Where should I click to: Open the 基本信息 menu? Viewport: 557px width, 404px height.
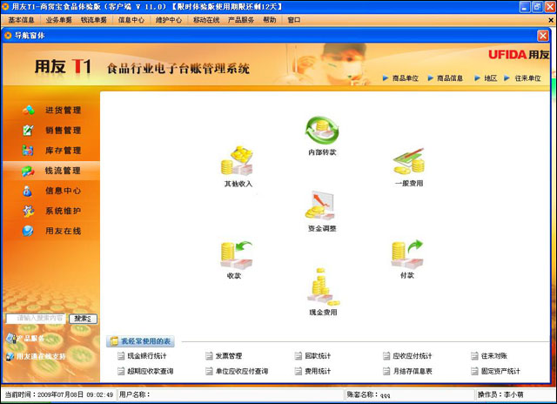tap(21, 20)
